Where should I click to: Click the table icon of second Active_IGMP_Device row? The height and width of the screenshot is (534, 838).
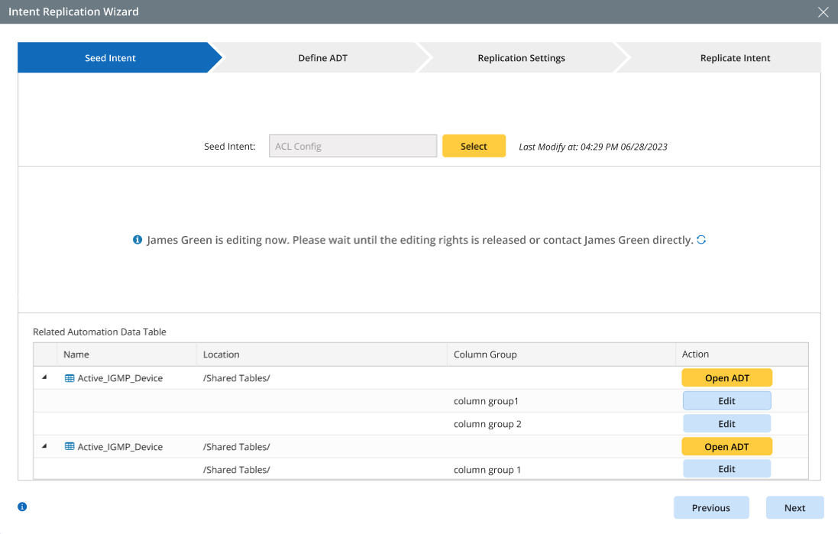tap(70, 447)
